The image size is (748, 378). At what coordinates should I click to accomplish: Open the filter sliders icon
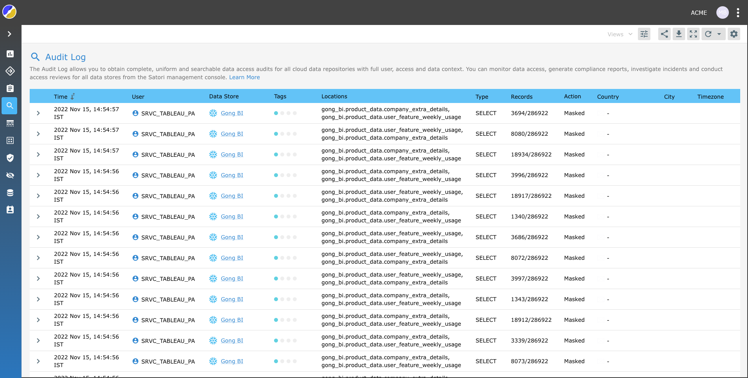point(644,34)
